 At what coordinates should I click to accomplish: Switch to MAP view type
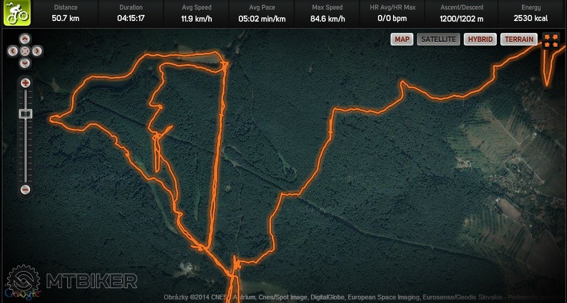[402, 40]
